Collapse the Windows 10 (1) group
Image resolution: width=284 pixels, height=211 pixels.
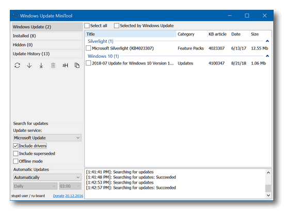pos(267,56)
